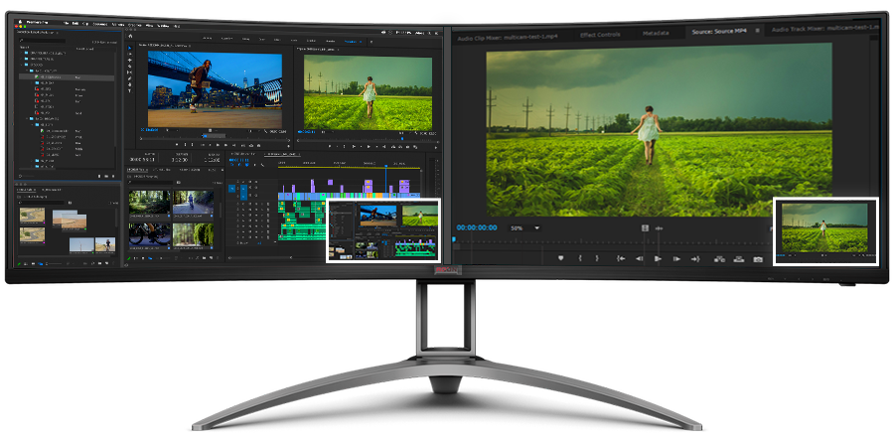Open the Source MP4 panel menu icon
The width and height of the screenshot is (894, 443).
coord(757,32)
